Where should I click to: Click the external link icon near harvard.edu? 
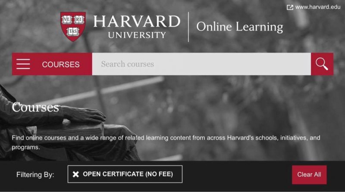pyautogui.click(x=290, y=7)
